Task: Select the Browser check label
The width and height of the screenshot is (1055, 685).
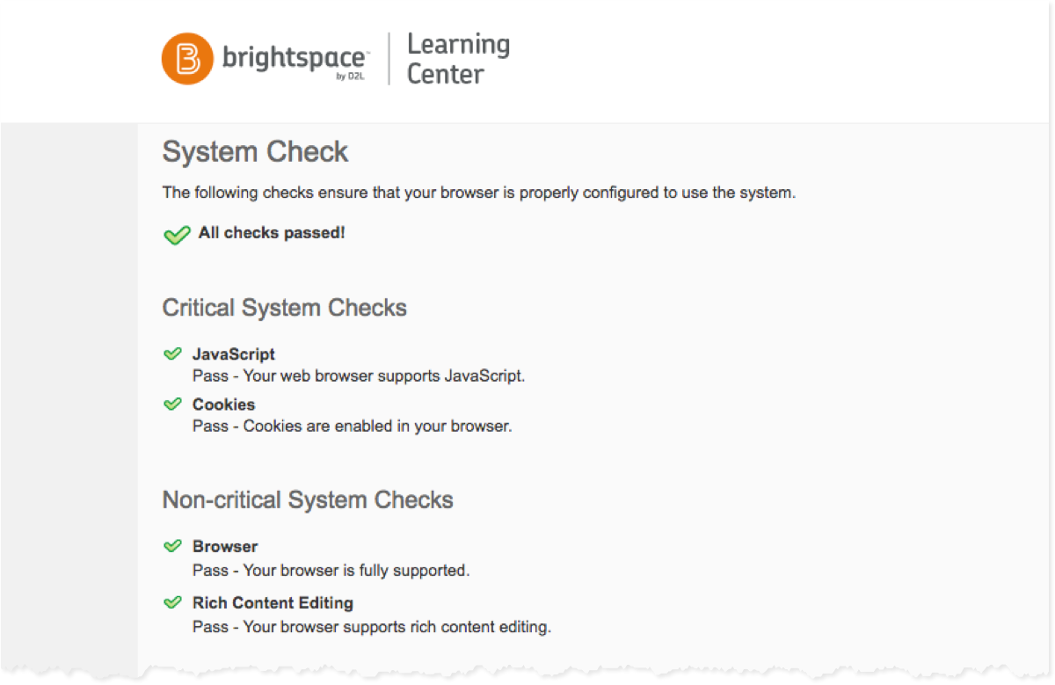Action: (225, 546)
